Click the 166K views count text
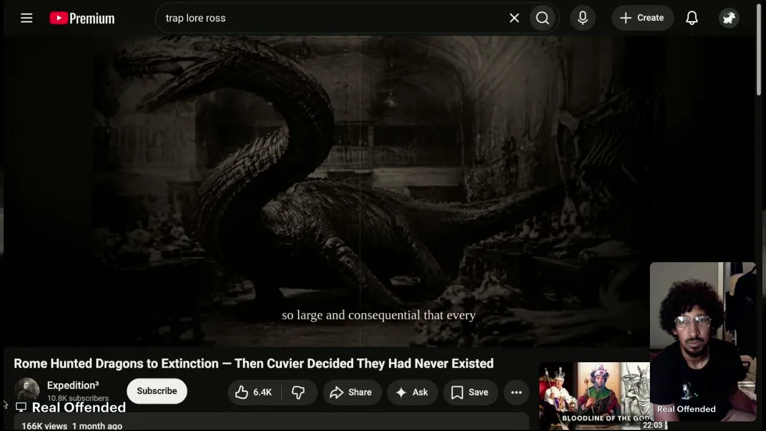 [x=44, y=426]
